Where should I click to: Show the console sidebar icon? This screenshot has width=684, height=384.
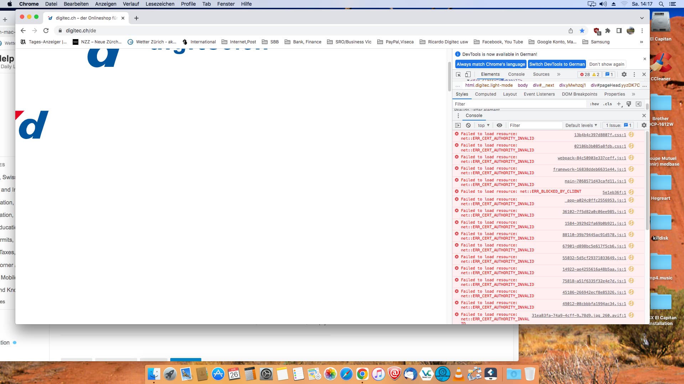[x=458, y=126]
